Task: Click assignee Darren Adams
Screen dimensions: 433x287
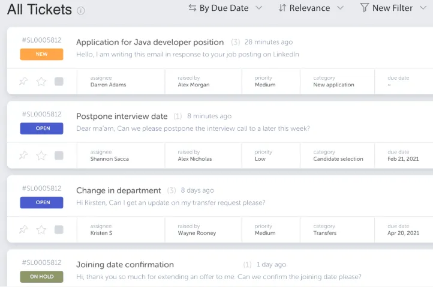Action: tap(108, 85)
